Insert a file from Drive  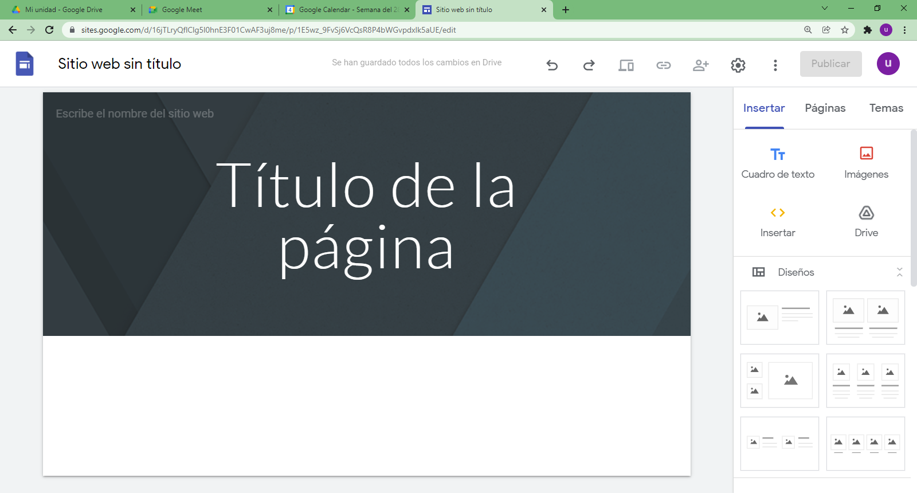pos(866,222)
